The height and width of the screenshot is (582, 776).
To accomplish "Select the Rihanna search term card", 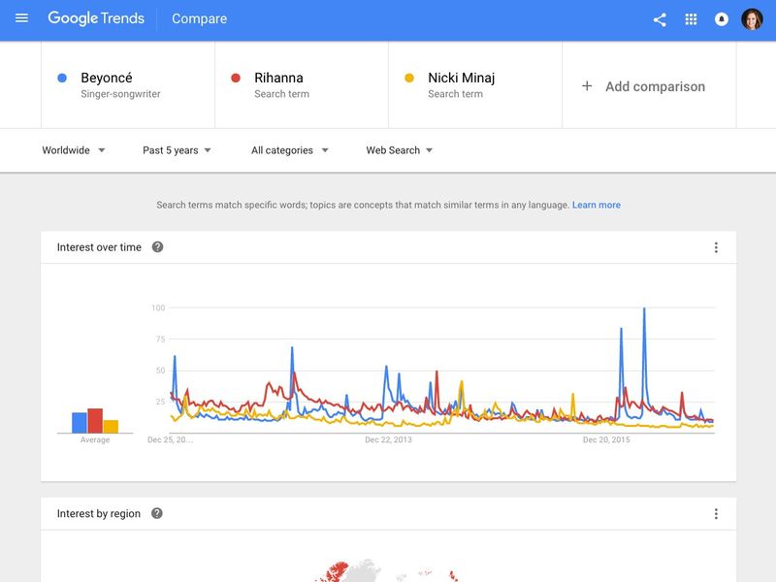I will click(x=301, y=85).
